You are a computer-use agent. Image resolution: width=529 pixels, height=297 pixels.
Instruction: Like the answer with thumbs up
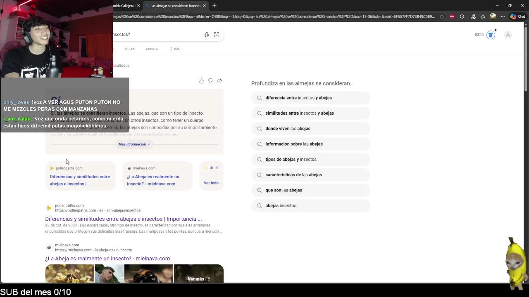click(201, 81)
